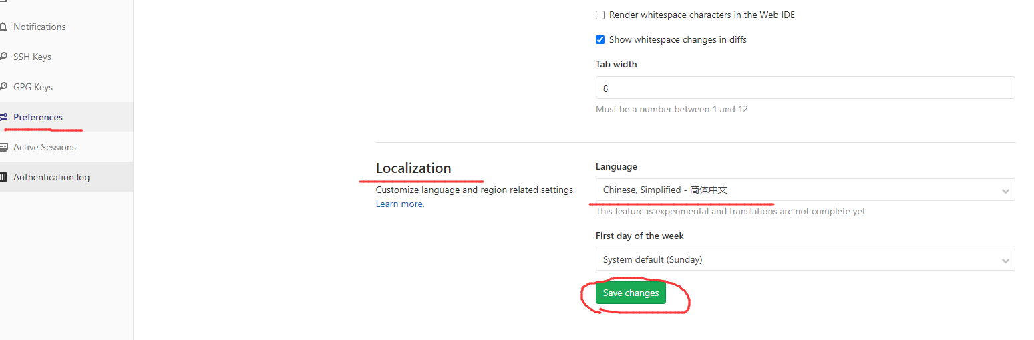This screenshot has width=1034, height=340.
Task: Follow the Learn more link under Localization
Action: [x=399, y=204]
